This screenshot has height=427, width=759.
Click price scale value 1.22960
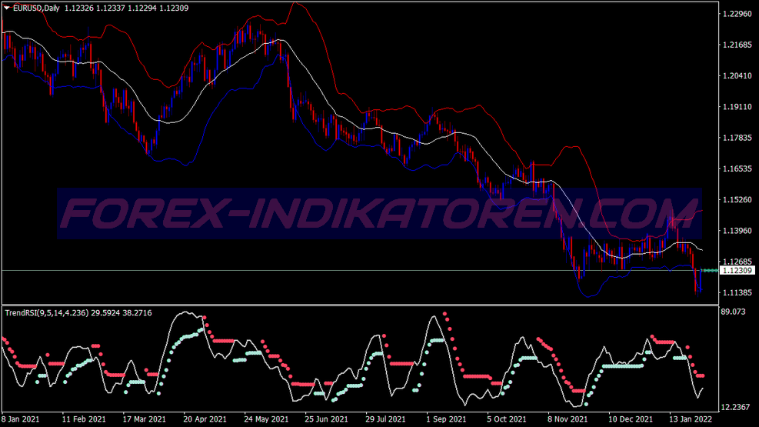[737, 14]
